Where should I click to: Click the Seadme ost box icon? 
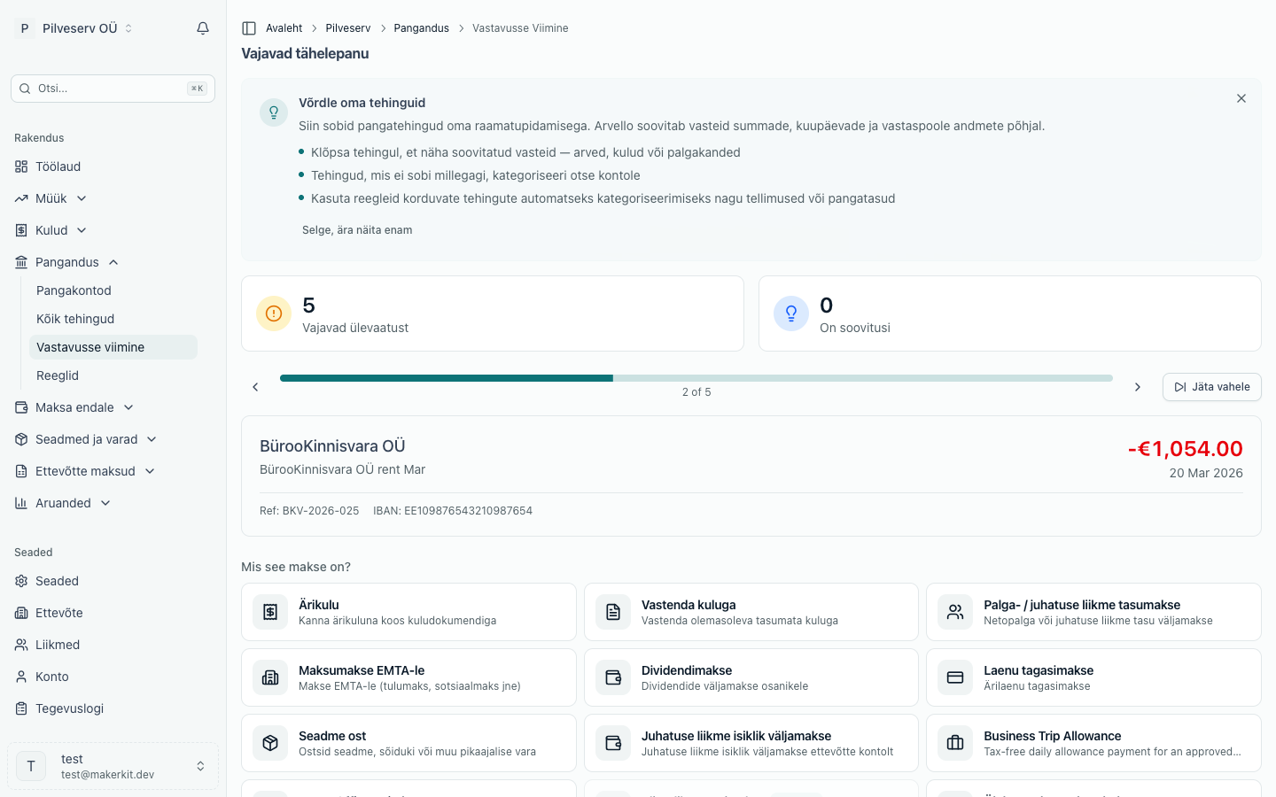270,743
